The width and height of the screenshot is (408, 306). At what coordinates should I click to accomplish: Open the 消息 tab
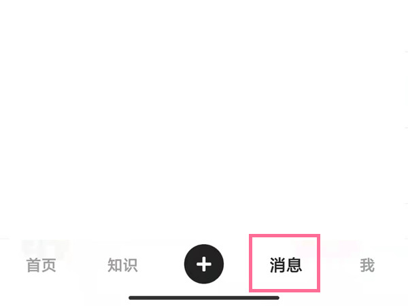click(286, 265)
